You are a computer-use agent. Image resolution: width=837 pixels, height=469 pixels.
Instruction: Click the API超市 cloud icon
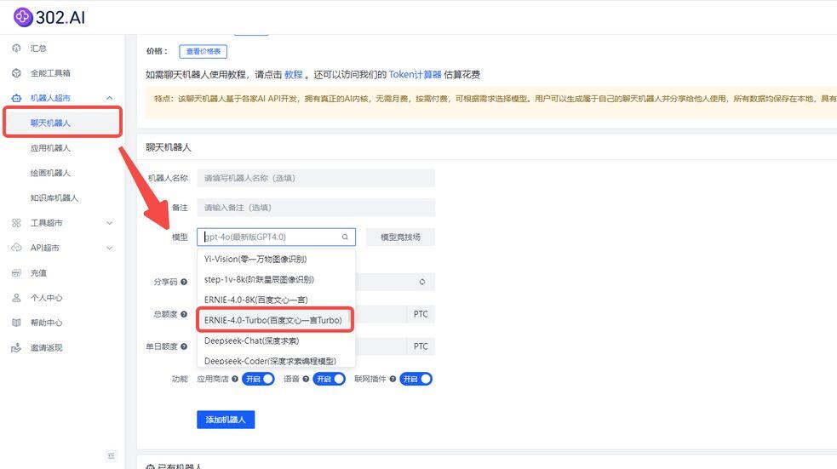16,248
